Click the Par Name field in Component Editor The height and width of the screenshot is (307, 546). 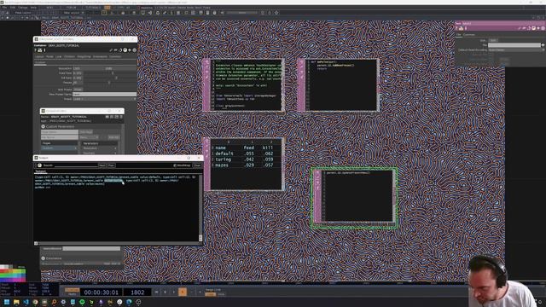coord(60,137)
